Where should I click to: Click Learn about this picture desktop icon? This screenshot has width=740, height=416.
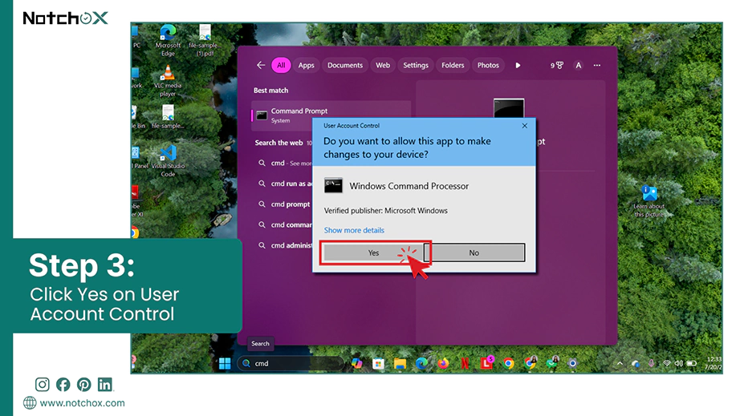tap(649, 201)
